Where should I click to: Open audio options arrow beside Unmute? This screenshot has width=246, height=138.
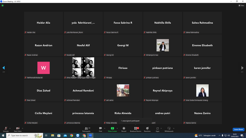click(x=10, y=128)
